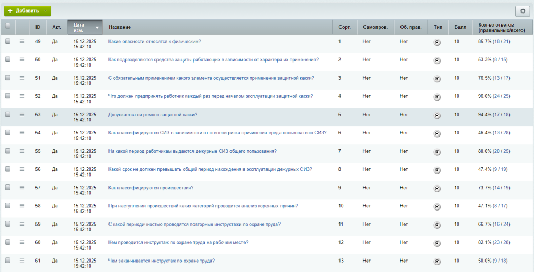This screenshot has width=534, height=272.
Task: Click the green Добавить button
Action: 23,11
